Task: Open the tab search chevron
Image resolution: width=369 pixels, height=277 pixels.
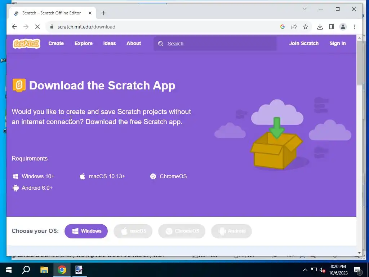Action: click(x=304, y=9)
